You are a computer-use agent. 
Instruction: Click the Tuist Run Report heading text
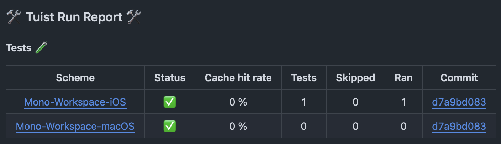74,17
